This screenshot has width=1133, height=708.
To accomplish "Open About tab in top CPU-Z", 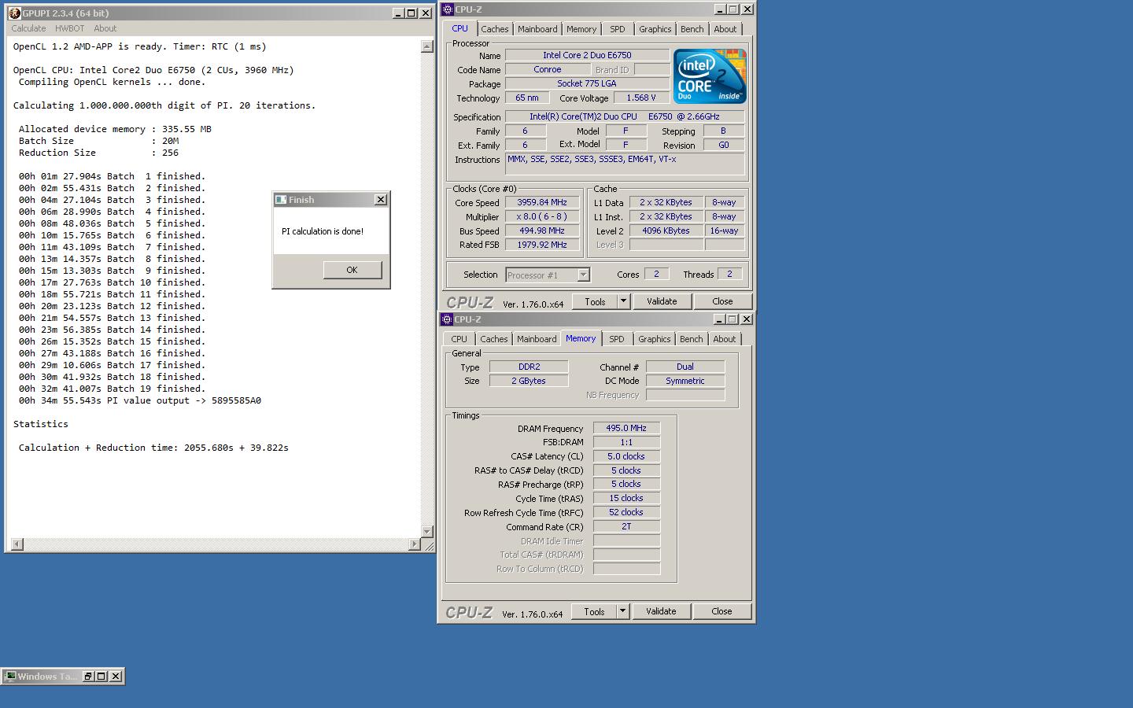I will click(x=725, y=29).
